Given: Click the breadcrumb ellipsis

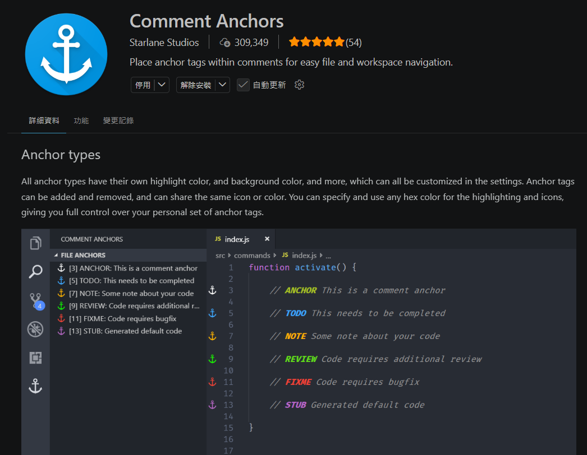Looking at the screenshot, I should pyautogui.click(x=328, y=256).
